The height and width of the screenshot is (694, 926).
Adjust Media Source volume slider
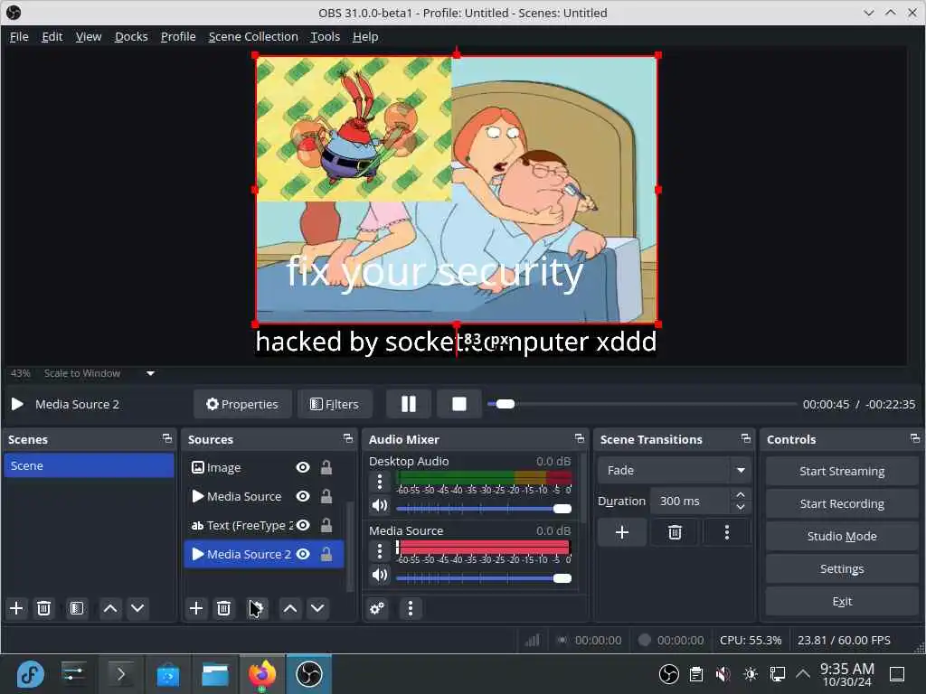coord(484,578)
